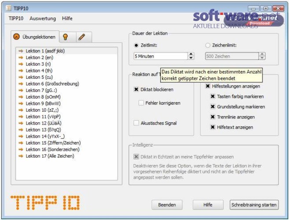The width and height of the screenshot is (289, 220).
Task: Open the lightbulb free lessons tab
Action: pyautogui.click(x=68, y=37)
